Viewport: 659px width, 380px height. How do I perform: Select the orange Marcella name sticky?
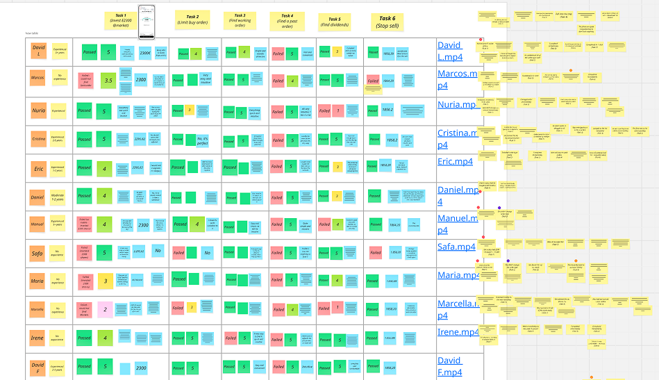[x=37, y=309]
